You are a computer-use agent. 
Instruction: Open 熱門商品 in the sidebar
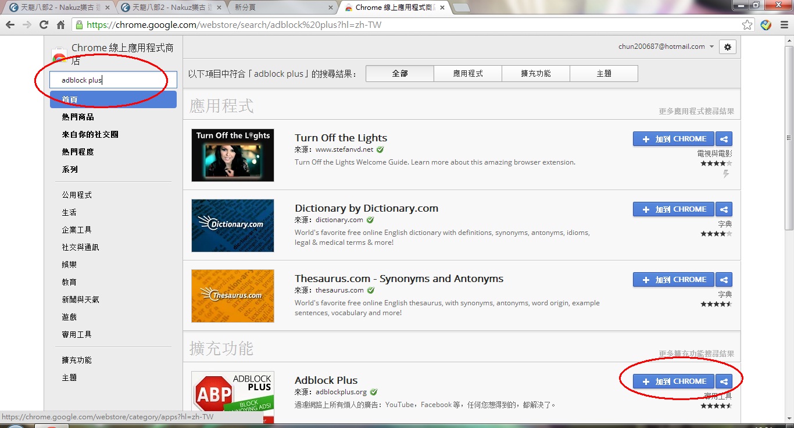tap(78, 117)
